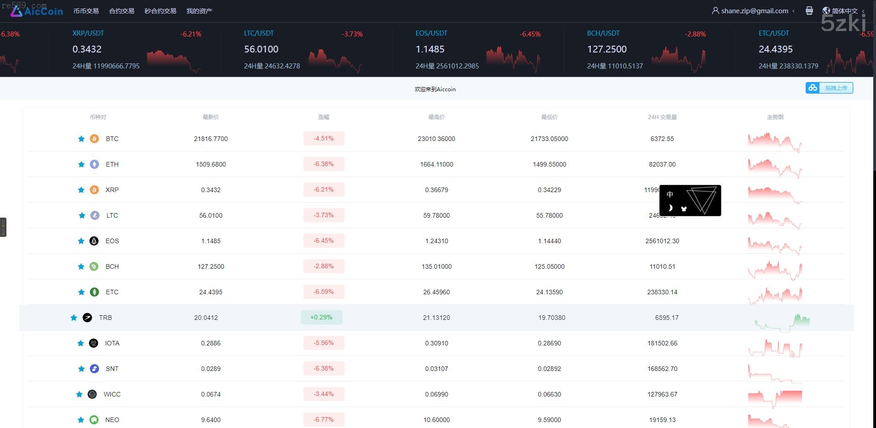Click the EOS coin icon

[x=94, y=241]
